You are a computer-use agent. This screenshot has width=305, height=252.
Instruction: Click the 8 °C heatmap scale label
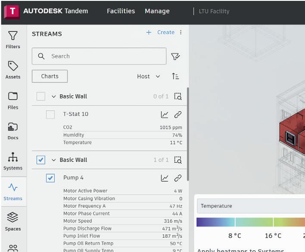235,236
